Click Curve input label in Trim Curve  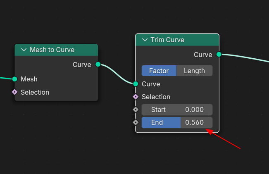(151, 84)
